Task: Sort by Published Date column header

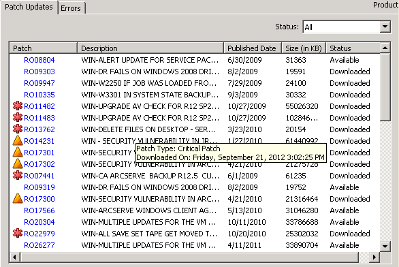Action: click(253, 48)
